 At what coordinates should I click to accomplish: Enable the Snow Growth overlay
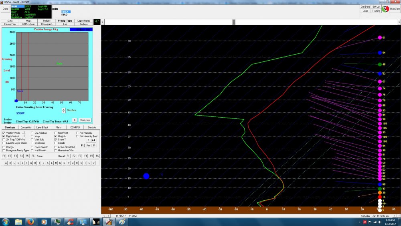pos(32,147)
